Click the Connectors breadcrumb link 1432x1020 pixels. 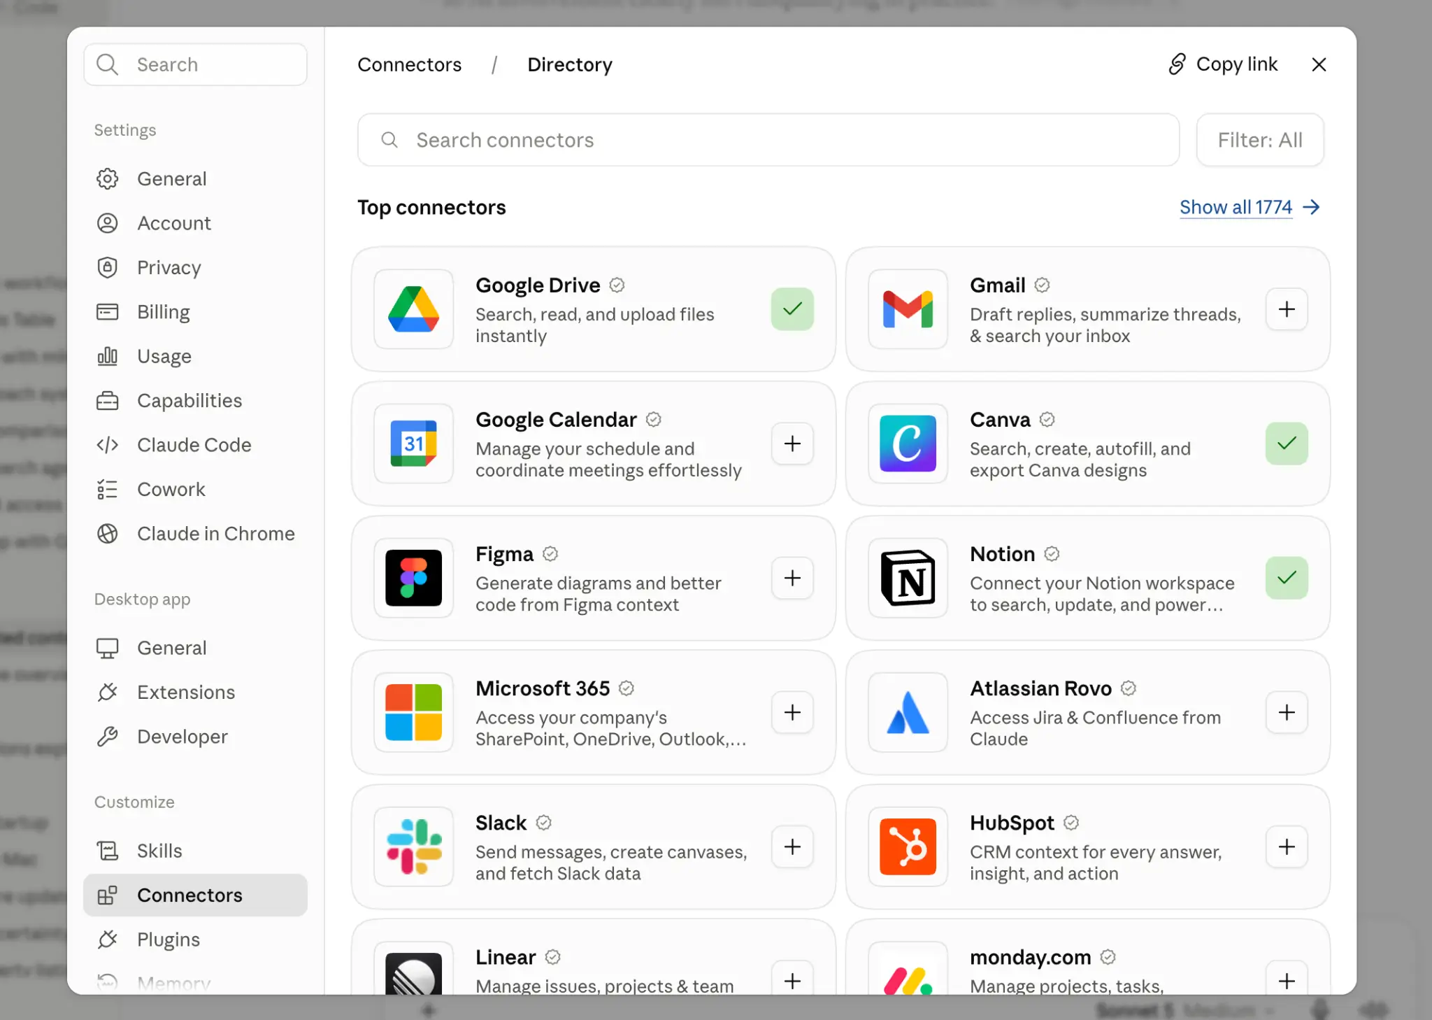coord(409,64)
